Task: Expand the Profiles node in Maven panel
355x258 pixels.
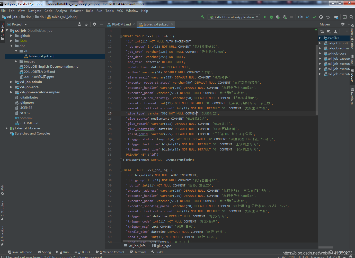Action: [x=320, y=38]
